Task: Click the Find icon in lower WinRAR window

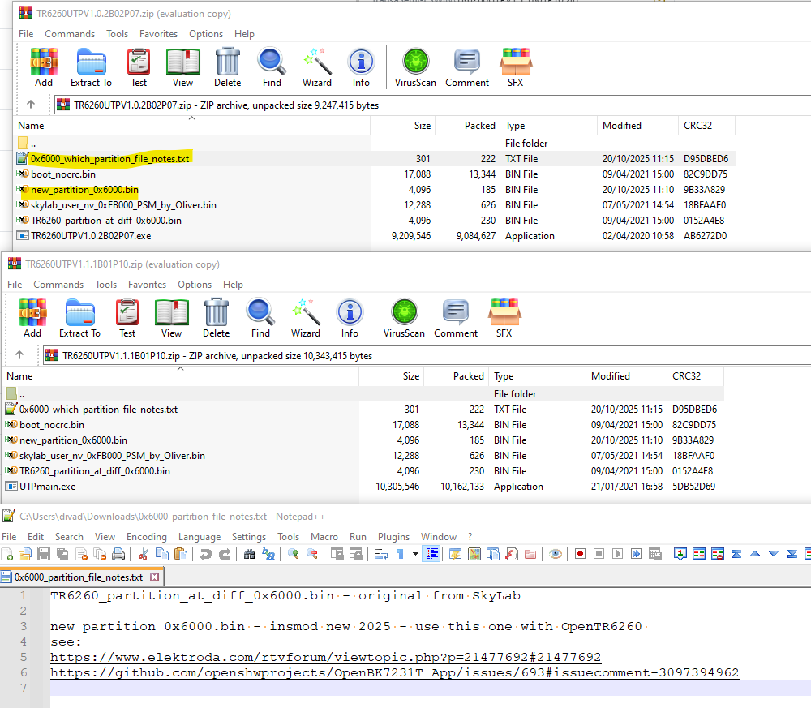Action: (x=260, y=318)
